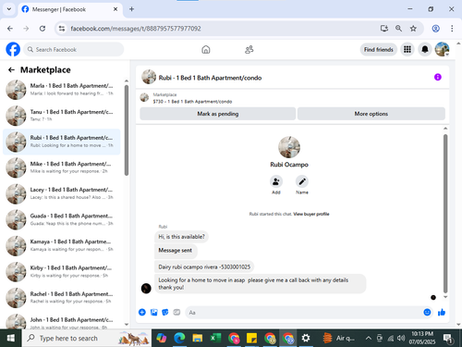Open Settings gear from taskbar
Screen dimensions: 462x347
click(x=306, y=339)
